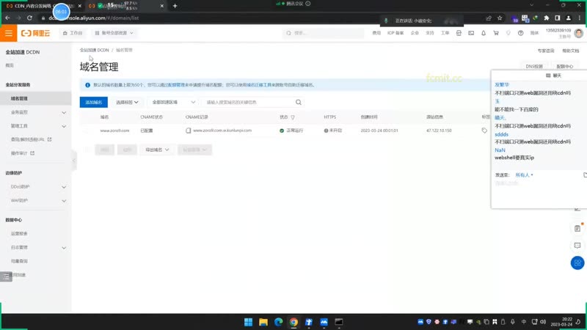Image resolution: width=587 pixels, height=330 pixels.
Task: Open the help question-mark icon
Action: click(x=520, y=33)
